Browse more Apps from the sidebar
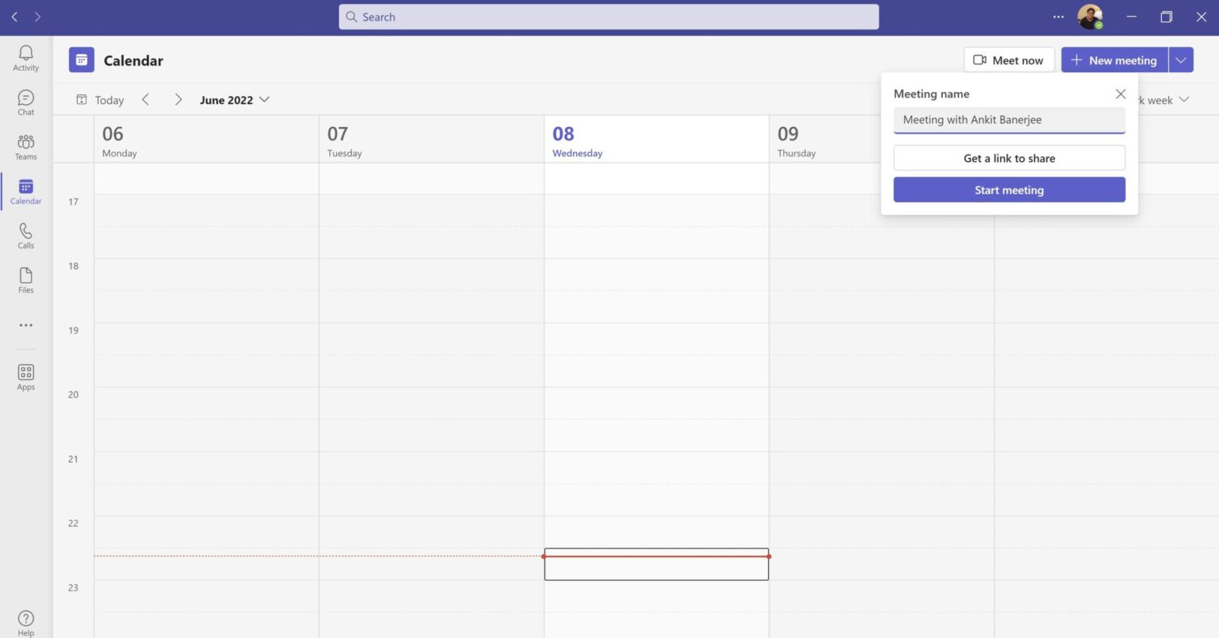 pos(25,376)
